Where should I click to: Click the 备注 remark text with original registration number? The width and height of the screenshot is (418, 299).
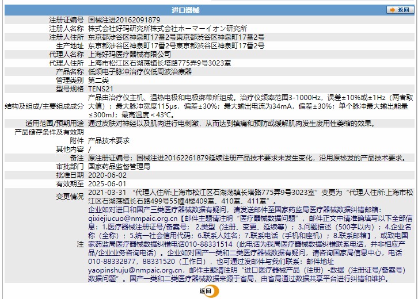pyautogui.click(x=248, y=158)
